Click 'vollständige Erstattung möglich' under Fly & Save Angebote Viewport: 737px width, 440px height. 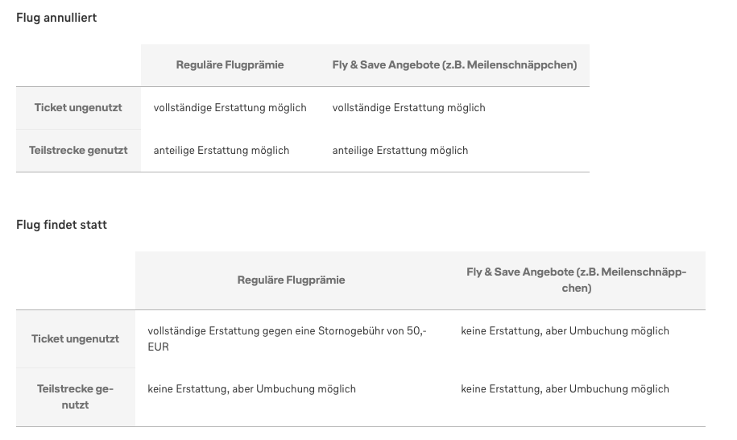click(x=408, y=107)
